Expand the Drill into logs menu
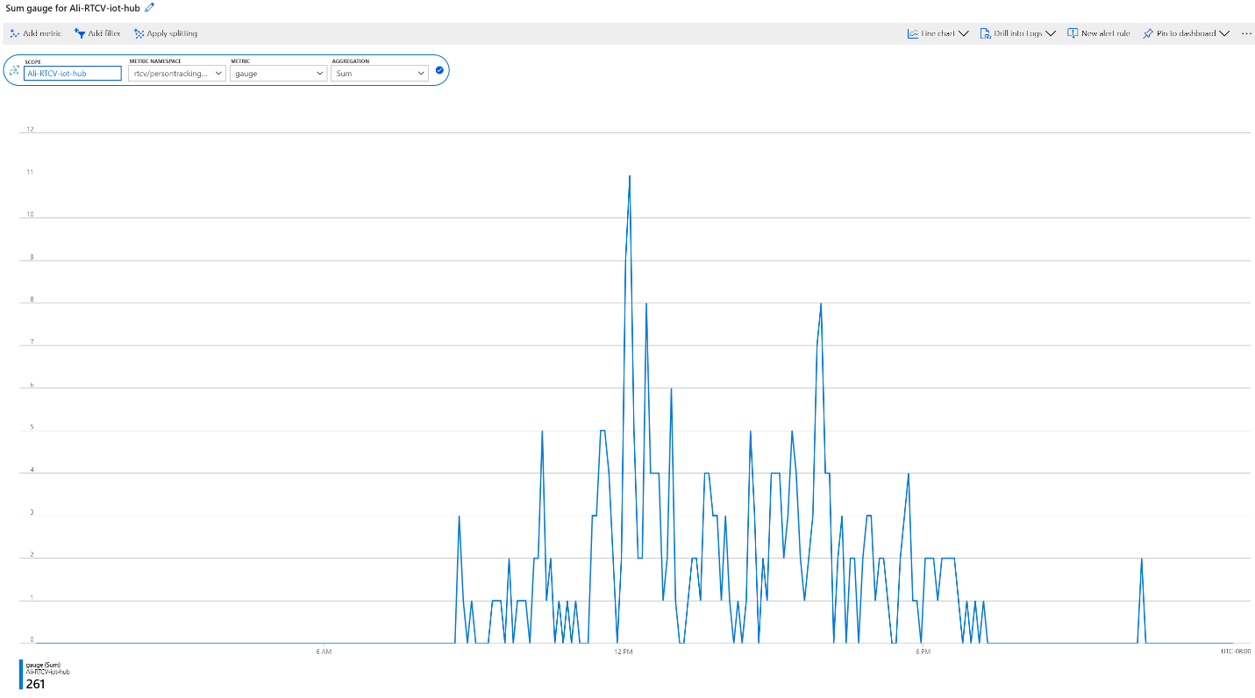 tap(1017, 33)
